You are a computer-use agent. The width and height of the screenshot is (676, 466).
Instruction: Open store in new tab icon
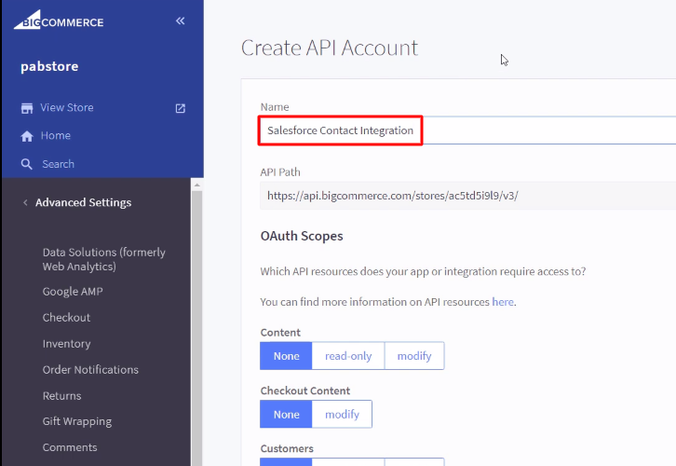(x=181, y=108)
